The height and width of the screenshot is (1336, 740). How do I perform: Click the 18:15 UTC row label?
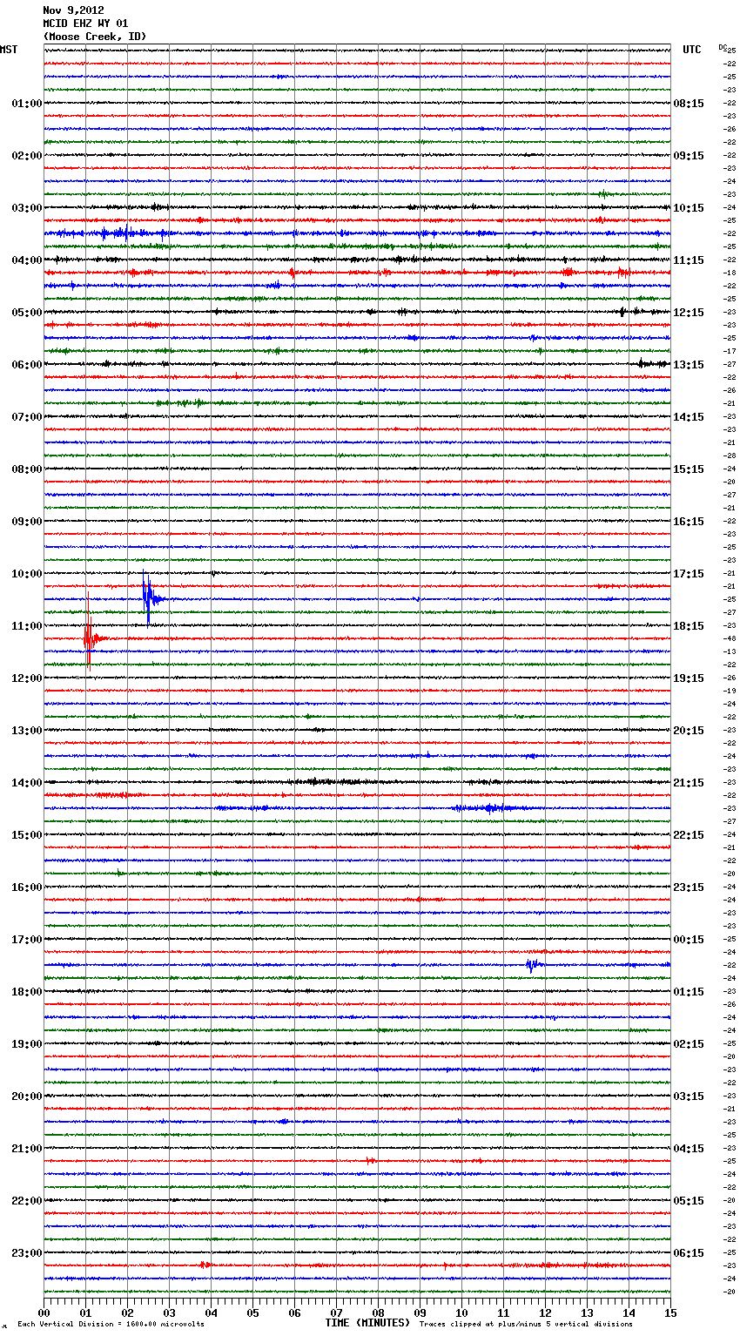point(689,626)
